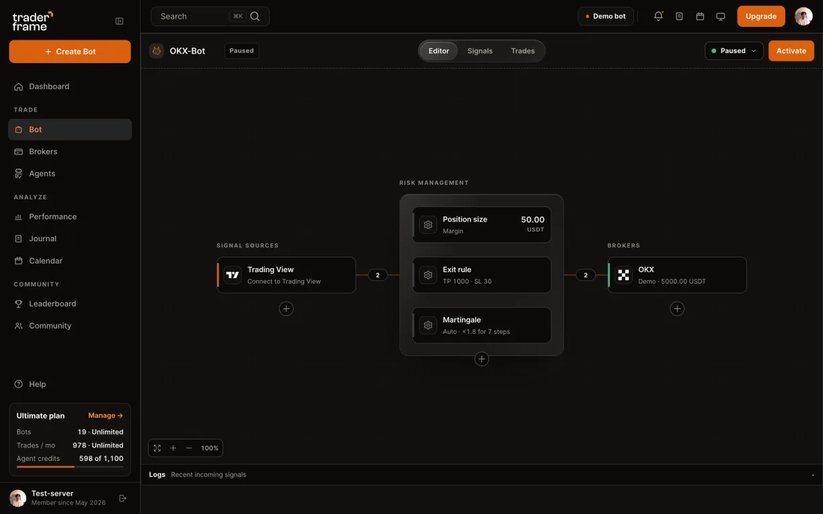Click the OKX-Bot title text
823x514 pixels.
[x=188, y=50]
